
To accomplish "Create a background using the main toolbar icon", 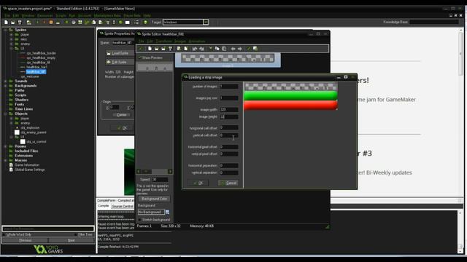I will pos(80,23).
